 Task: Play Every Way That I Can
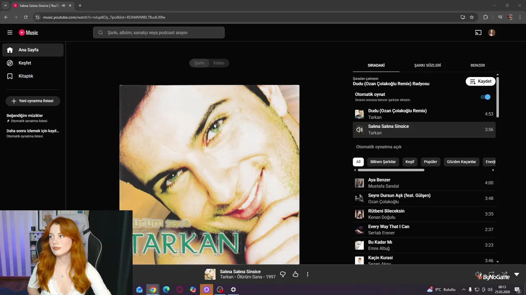424,229
